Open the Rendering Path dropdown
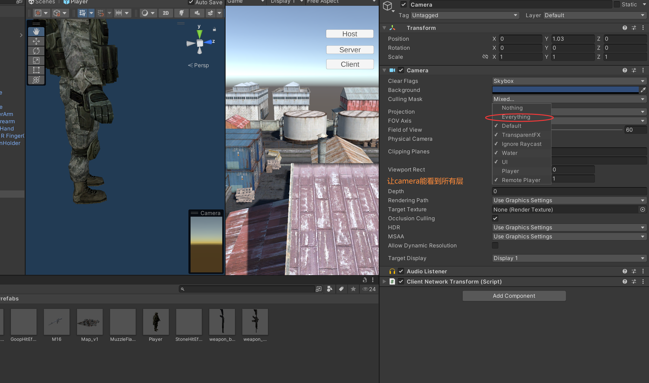649x383 pixels. tap(569, 200)
